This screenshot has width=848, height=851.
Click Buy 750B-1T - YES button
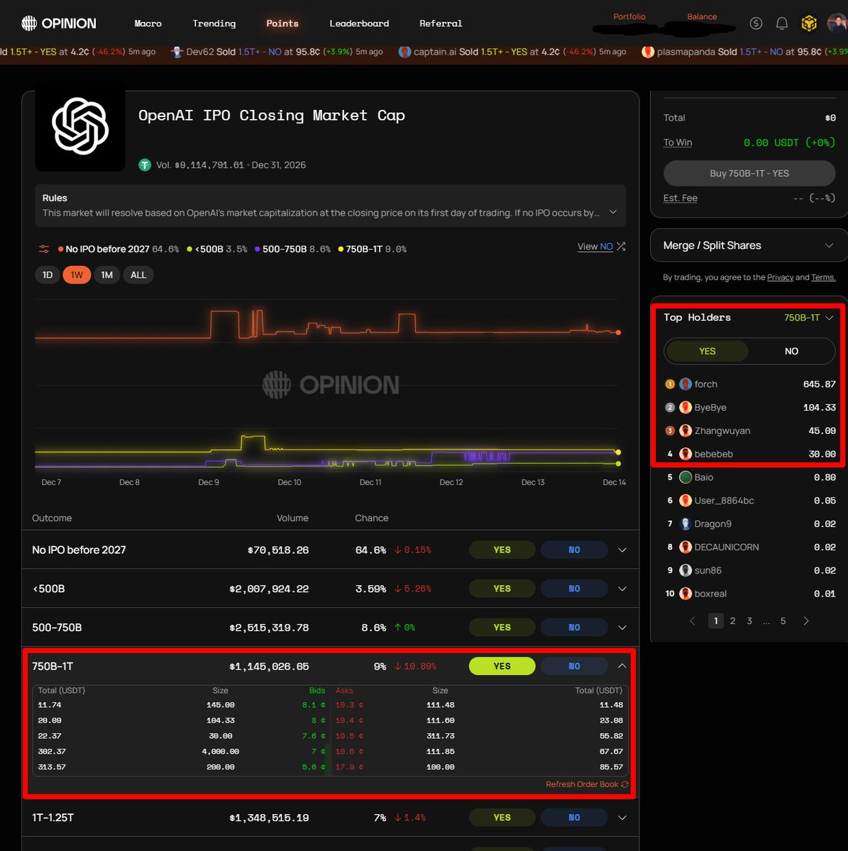tap(749, 174)
